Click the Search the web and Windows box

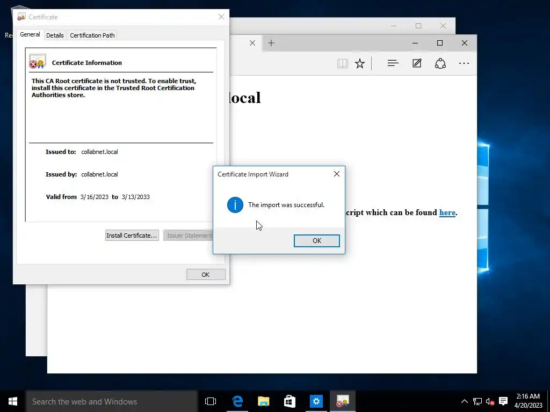(x=112, y=401)
